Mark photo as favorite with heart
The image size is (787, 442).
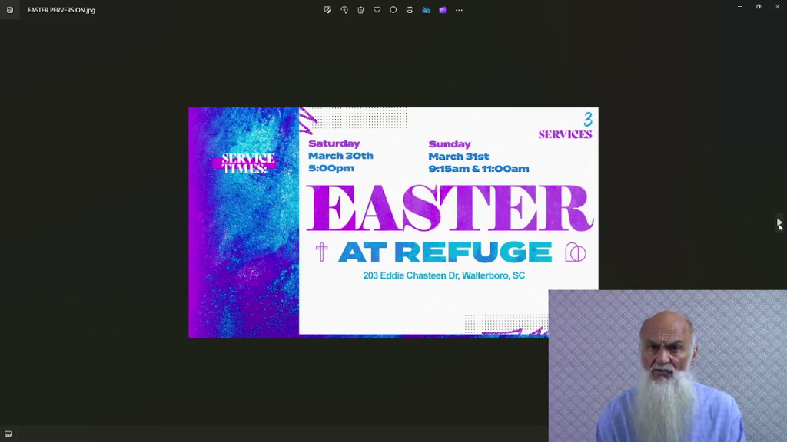(377, 10)
